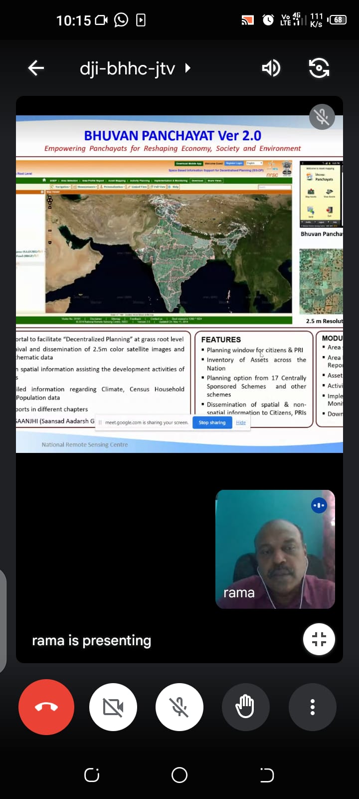Go back with the arrow icon
359x799 pixels.
36,68
